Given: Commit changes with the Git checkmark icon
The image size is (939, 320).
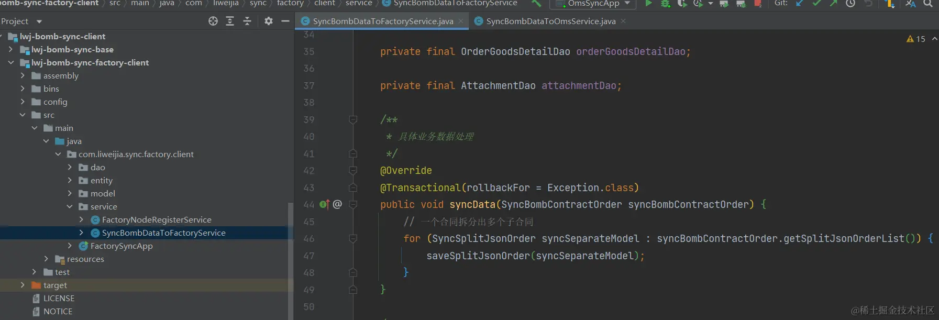Looking at the screenshot, I should (816, 4).
